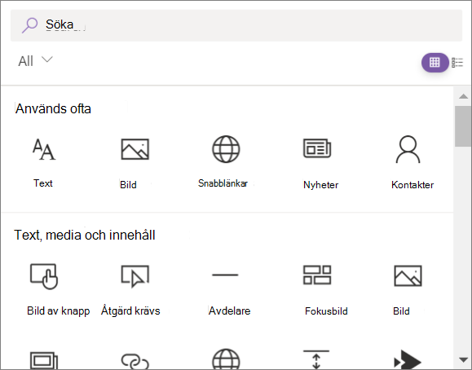Viewport: 472px width, 370px height.
Task: Select the spacer web part icon
Action: tap(316, 359)
